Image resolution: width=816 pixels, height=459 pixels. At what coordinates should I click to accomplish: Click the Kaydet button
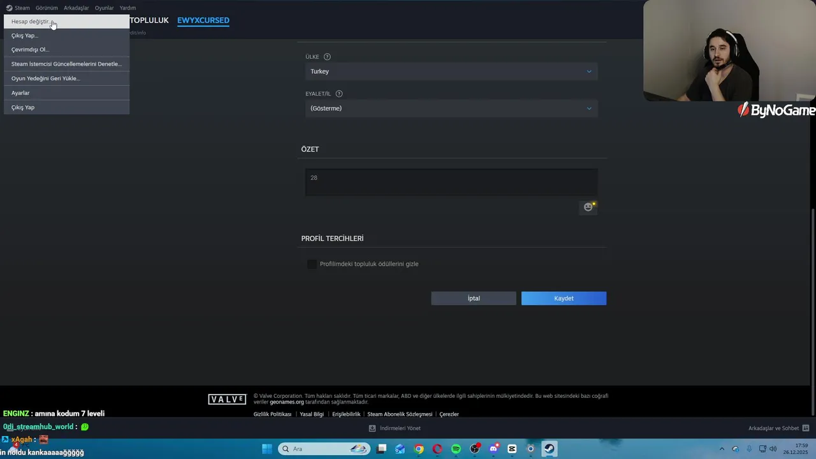click(564, 298)
